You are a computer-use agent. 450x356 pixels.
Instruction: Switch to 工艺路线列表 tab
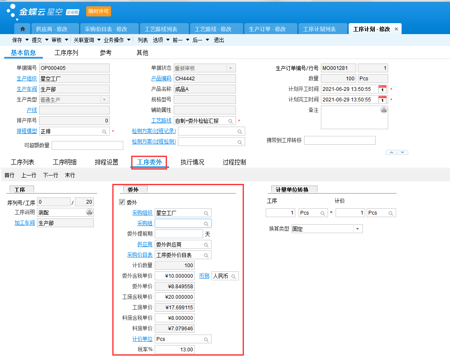click(164, 29)
